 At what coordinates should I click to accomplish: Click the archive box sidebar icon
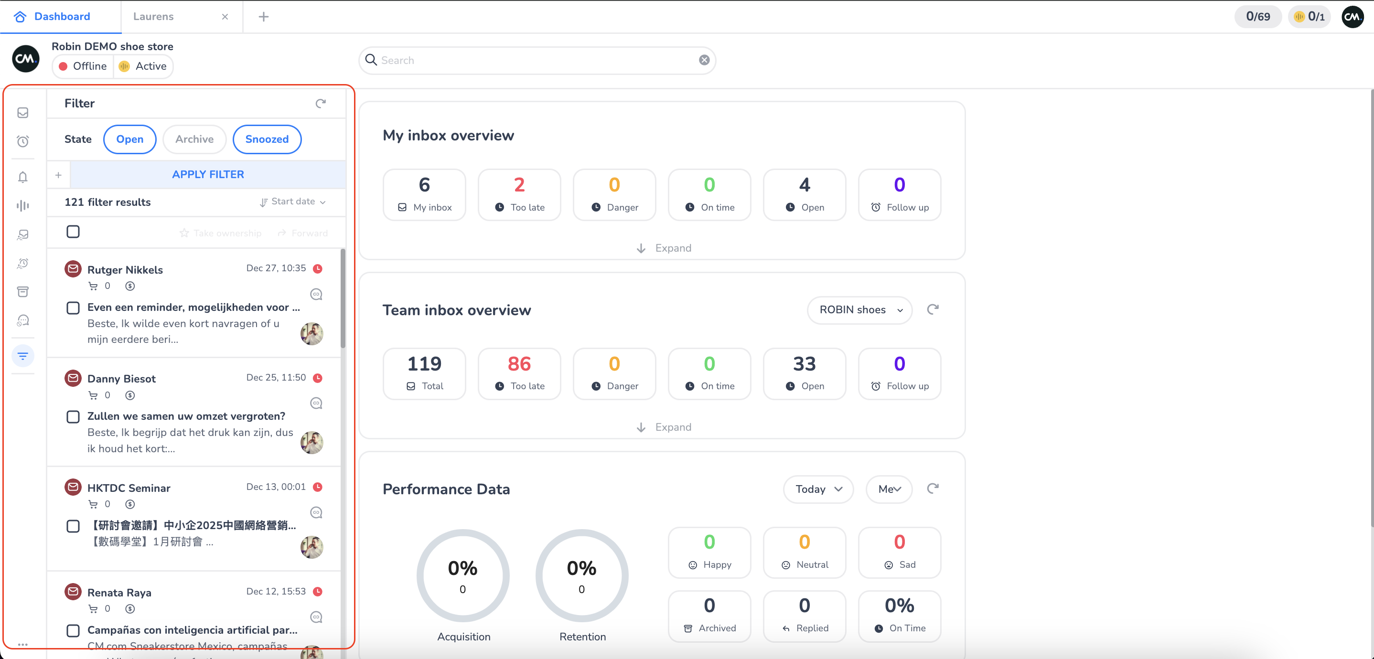tap(22, 292)
